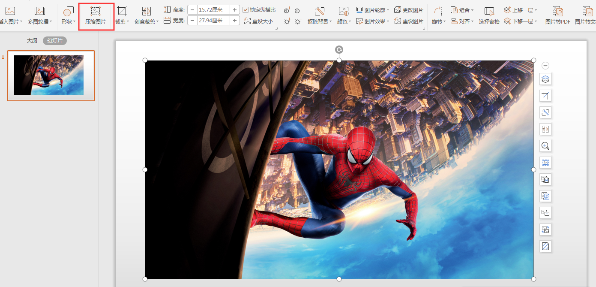Click the width field showing 27.94厘米
Image resolution: width=596 pixels, height=287 pixels.
tap(213, 21)
